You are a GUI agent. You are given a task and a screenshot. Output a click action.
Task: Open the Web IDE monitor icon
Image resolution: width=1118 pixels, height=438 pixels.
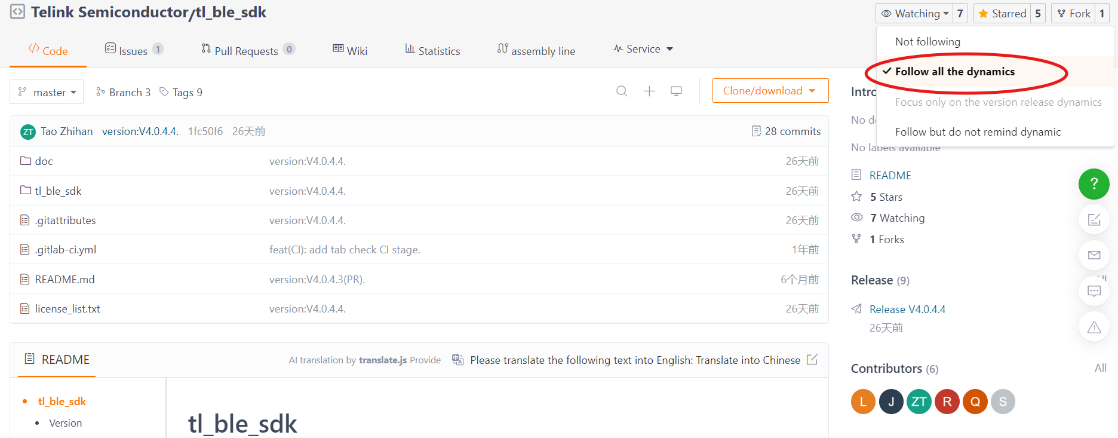coord(676,91)
